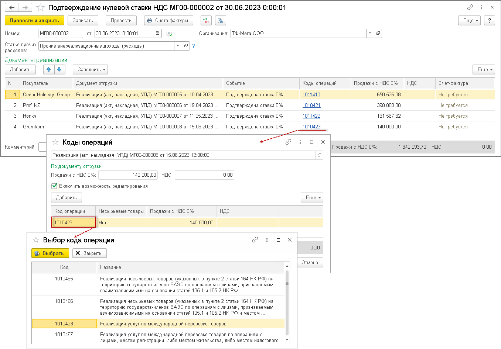Image resolution: width=501 pixels, height=349 pixels.
Task: Open Счета-фактуры print button
Action: pyautogui.click(x=169, y=20)
